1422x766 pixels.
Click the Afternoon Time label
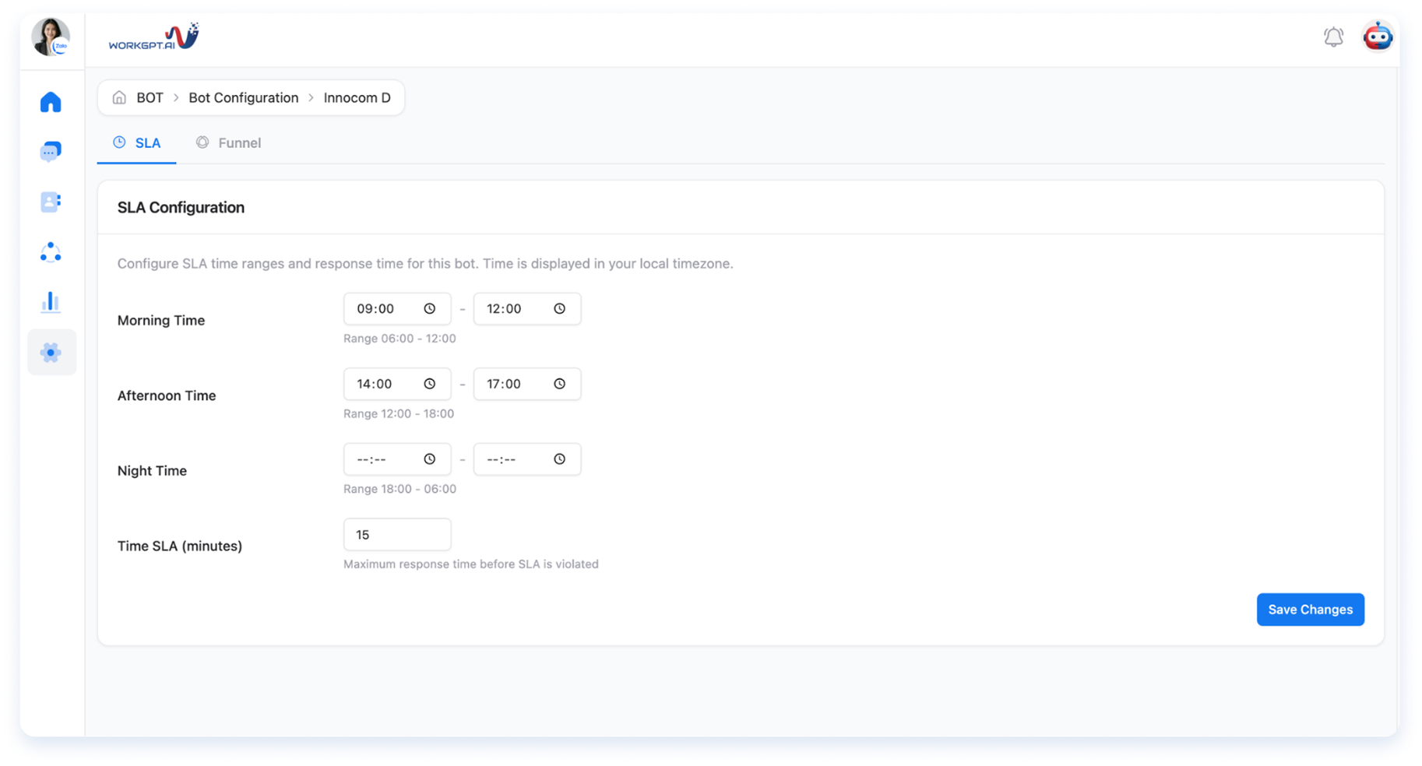pos(167,395)
